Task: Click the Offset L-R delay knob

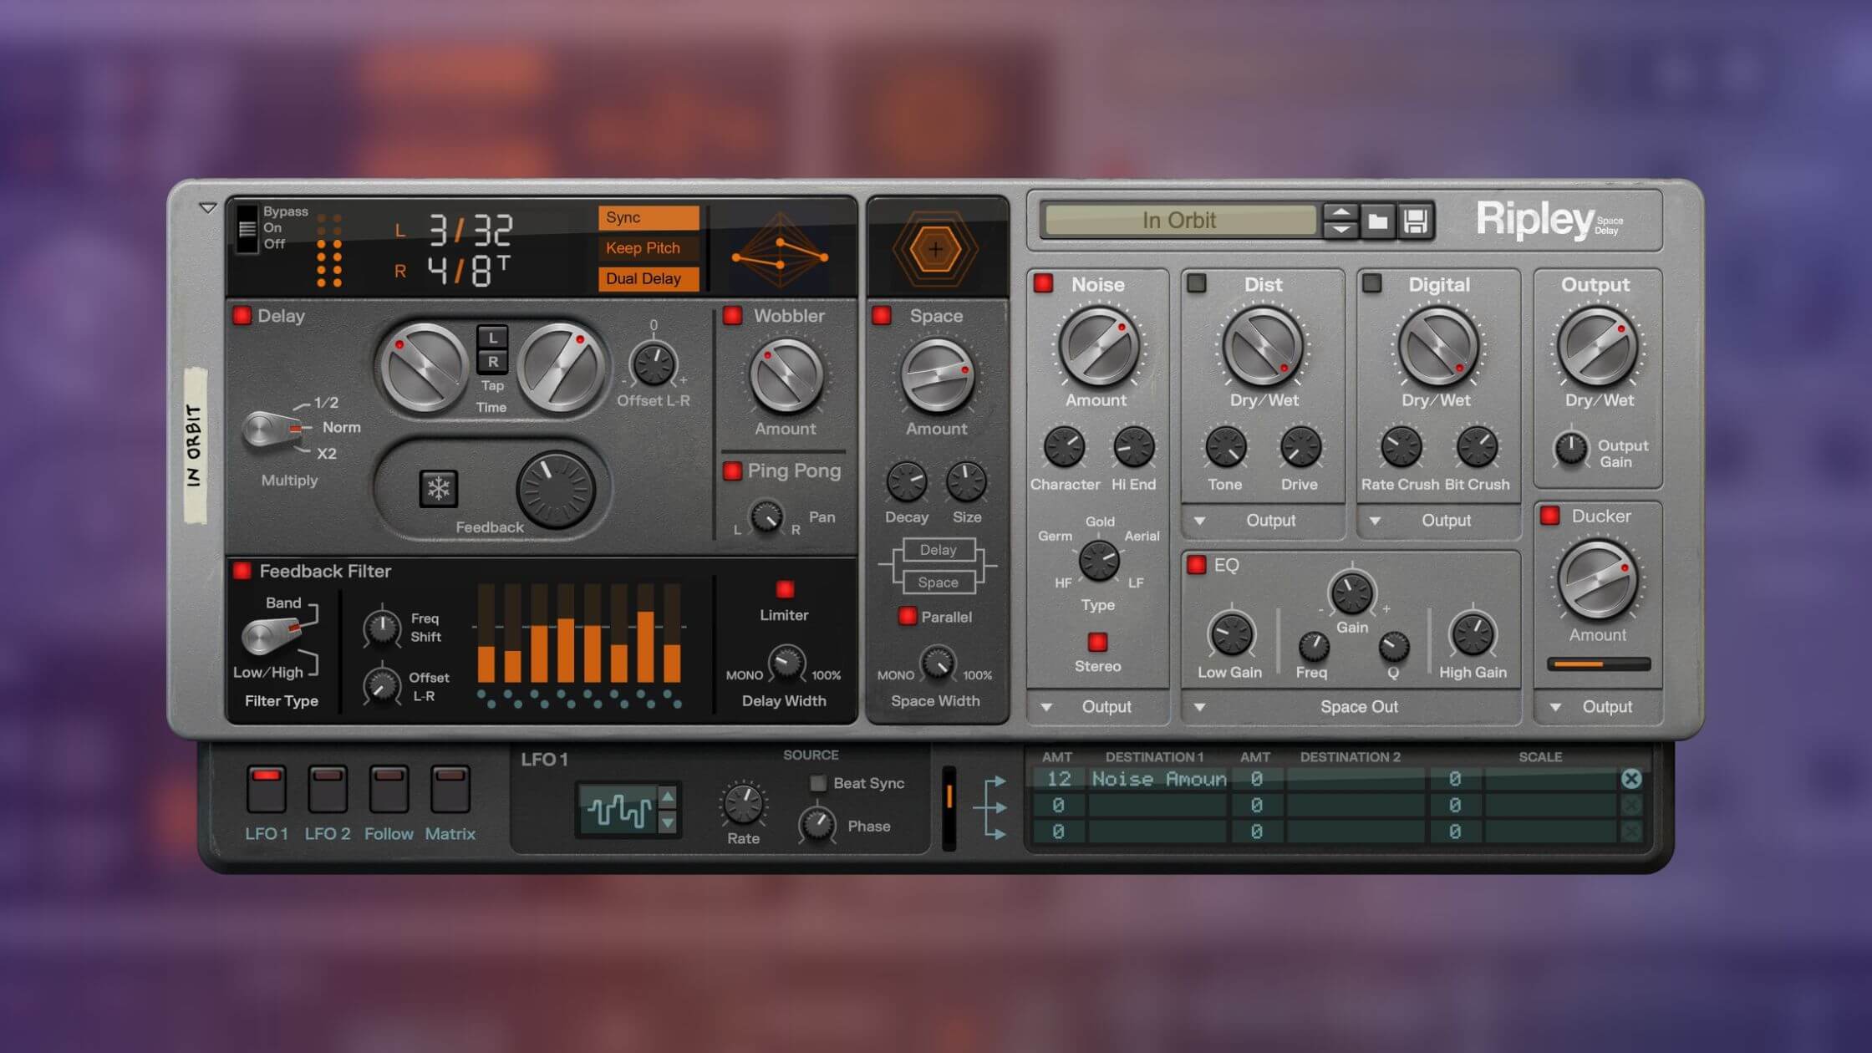Action: (x=654, y=364)
